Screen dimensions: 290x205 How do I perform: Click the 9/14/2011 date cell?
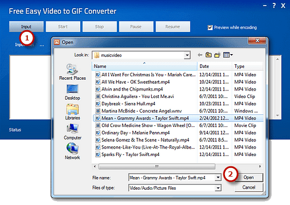(214, 133)
